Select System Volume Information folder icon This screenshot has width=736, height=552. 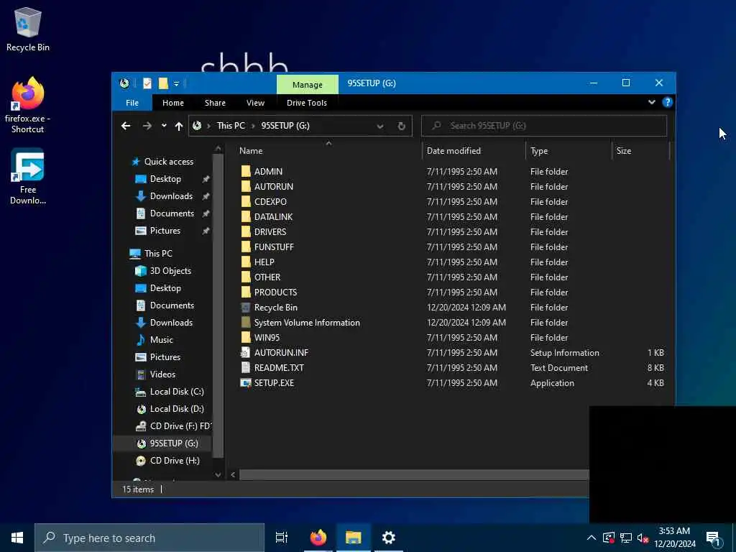tap(246, 323)
